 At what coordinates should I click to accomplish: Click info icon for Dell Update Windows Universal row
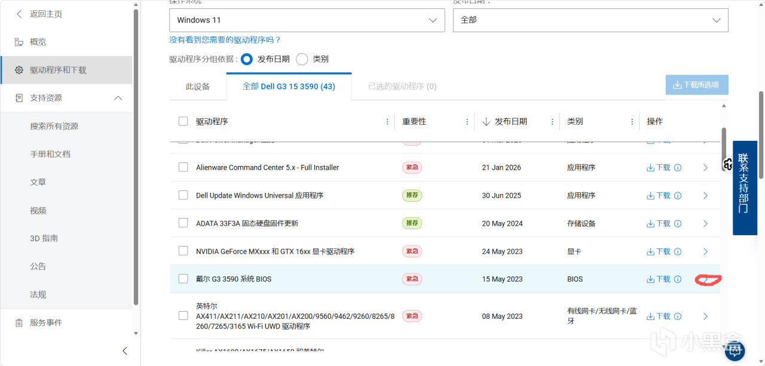[x=678, y=196]
